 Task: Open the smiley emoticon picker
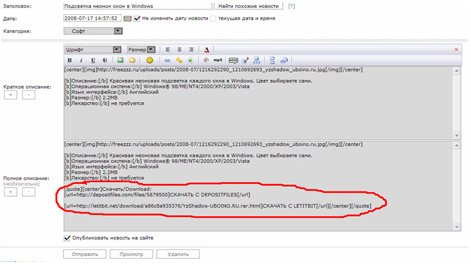pos(149,60)
